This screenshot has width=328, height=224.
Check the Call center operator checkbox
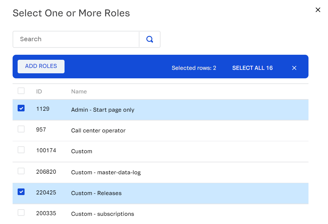pos(21,129)
